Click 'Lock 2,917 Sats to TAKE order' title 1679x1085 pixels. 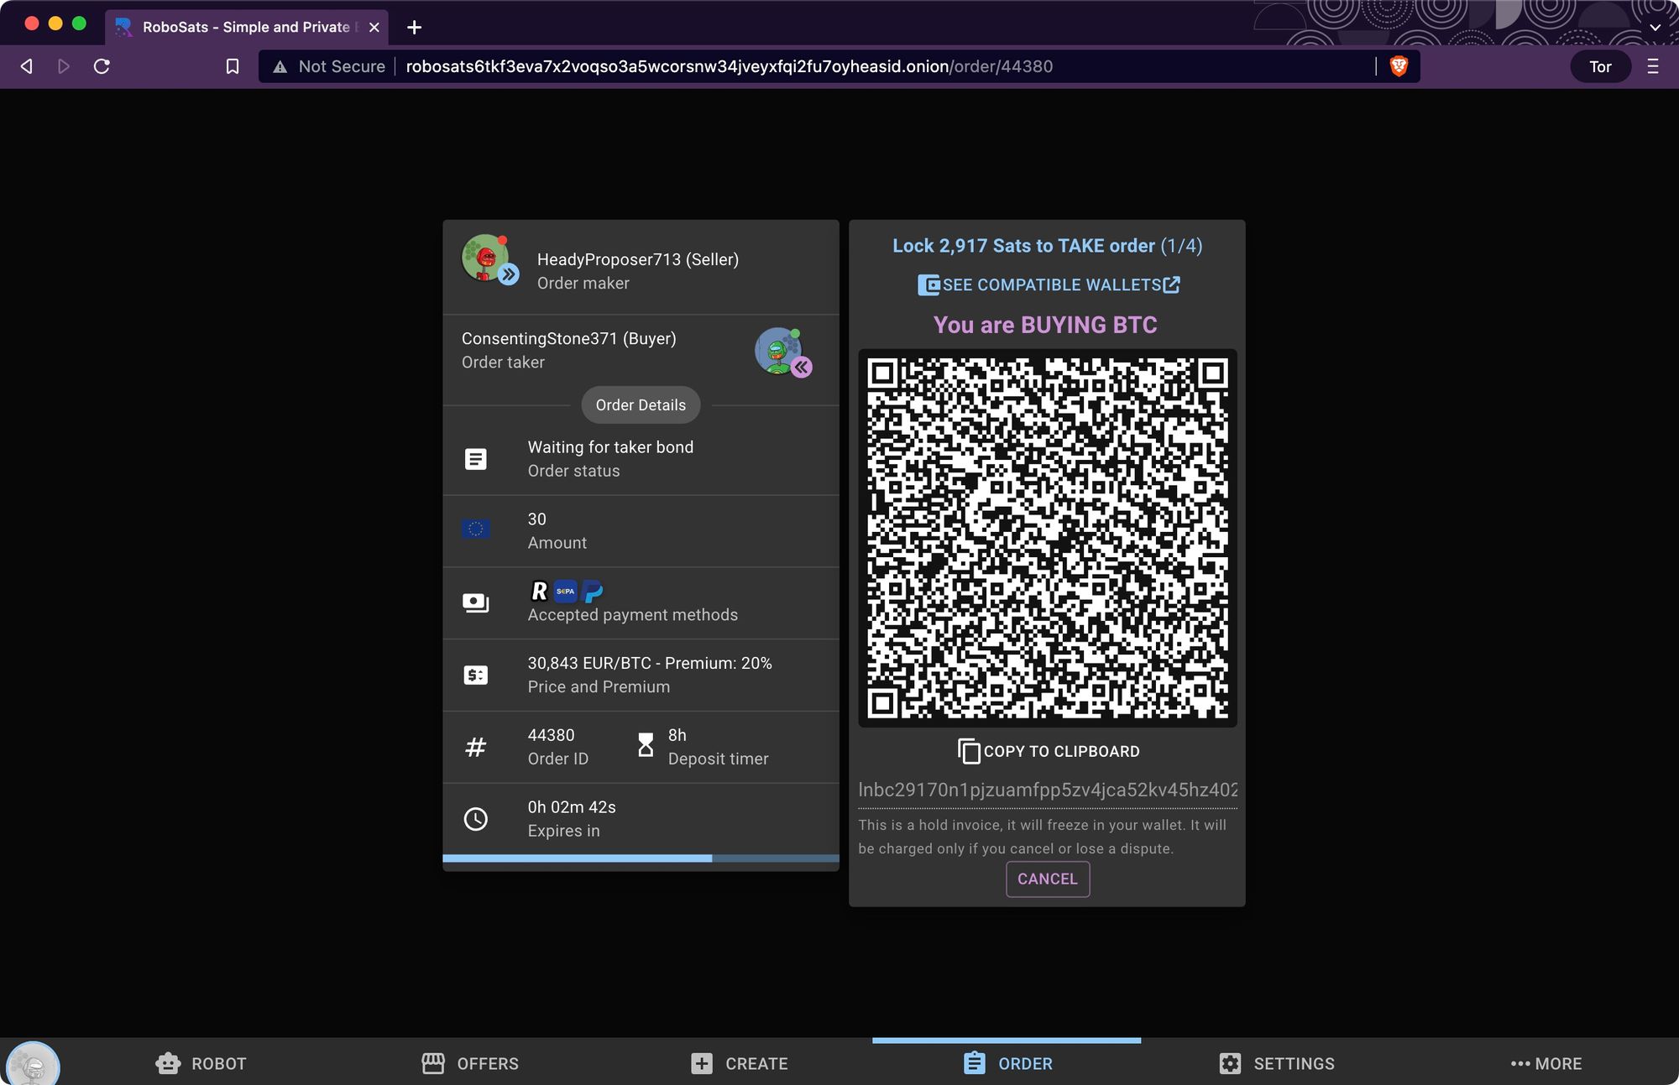pos(1023,246)
